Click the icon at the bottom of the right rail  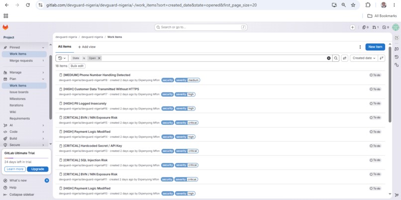(397, 195)
